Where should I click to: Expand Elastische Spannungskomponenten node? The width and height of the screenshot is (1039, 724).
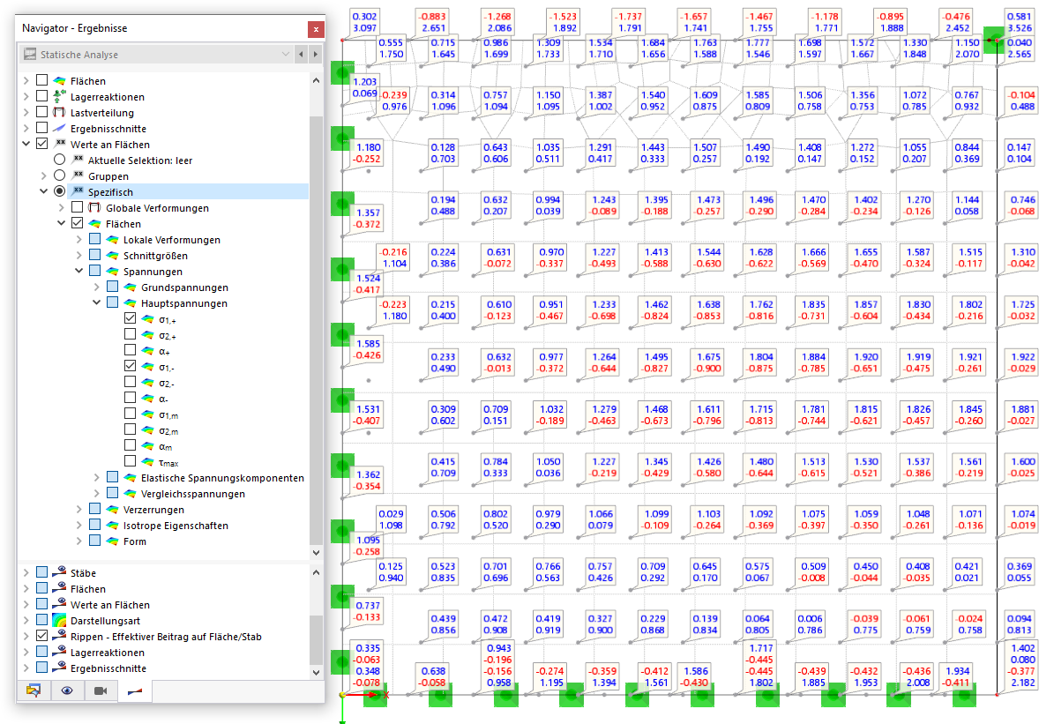[97, 478]
